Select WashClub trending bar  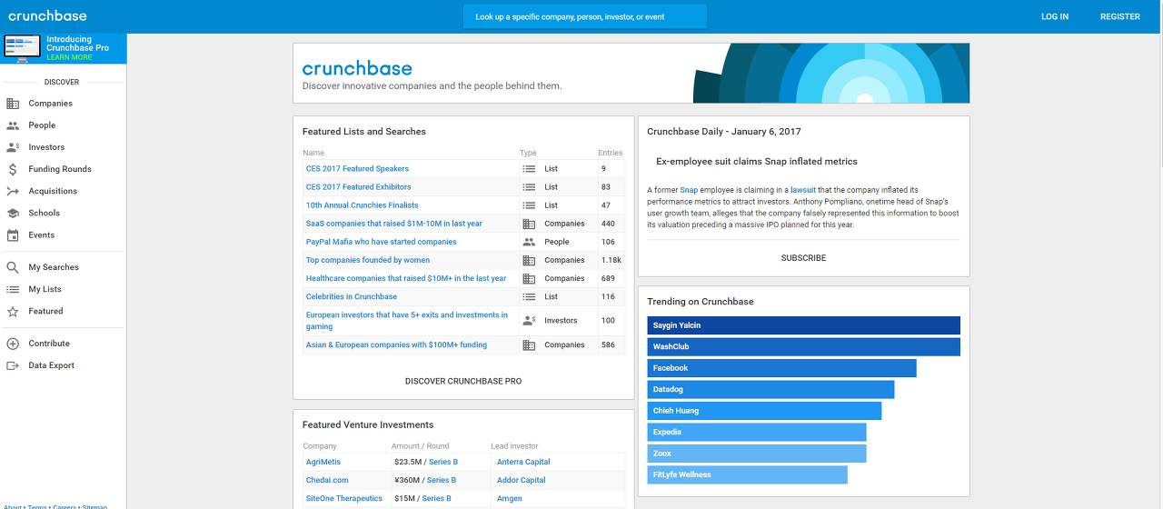803,346
